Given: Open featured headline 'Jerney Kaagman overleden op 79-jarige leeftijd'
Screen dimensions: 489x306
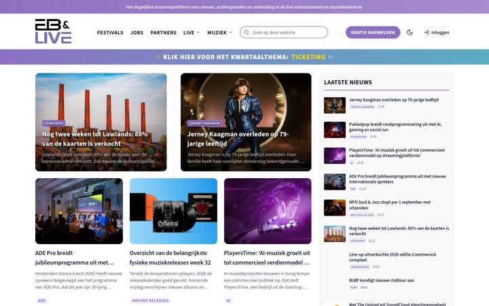Looking at the screenshot, I should tap(238, 139).
